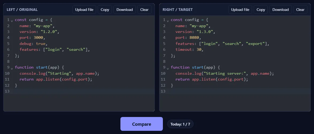The width and height of the screenshot is (314, 134).
Task: Click the Today: 1 / 7 usage badge
Action: (x=180, y=124)
